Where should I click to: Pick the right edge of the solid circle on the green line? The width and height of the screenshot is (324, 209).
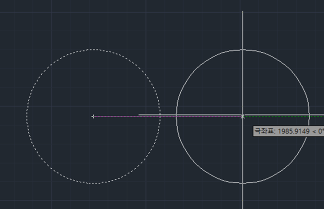pyautogui.click(x=309, y=116)
